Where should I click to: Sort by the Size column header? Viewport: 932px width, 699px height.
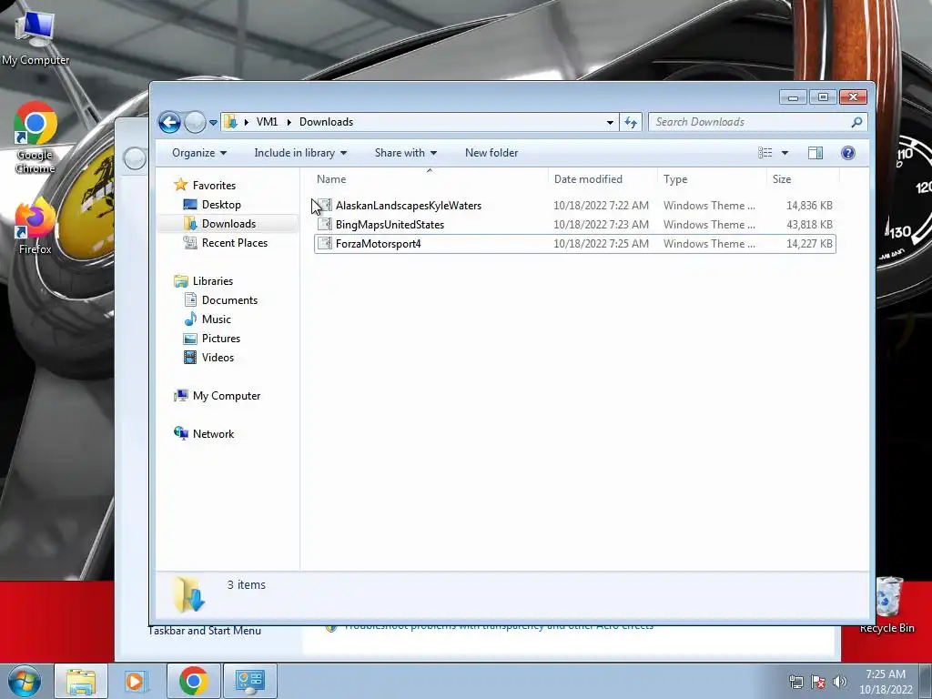pos(803,179)
